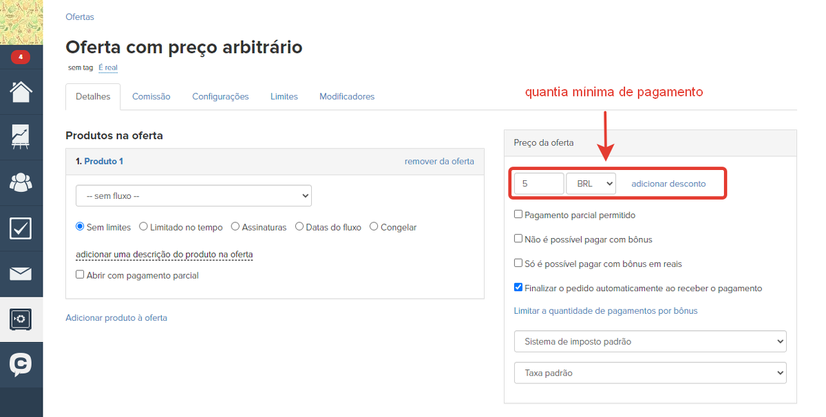Enable 'Pagamento parcial permitido' checkbox
This screenshot has width=826, height=417.
pos(518,215)
